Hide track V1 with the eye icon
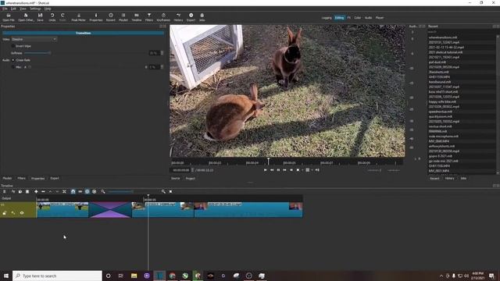 click(22, 213)
